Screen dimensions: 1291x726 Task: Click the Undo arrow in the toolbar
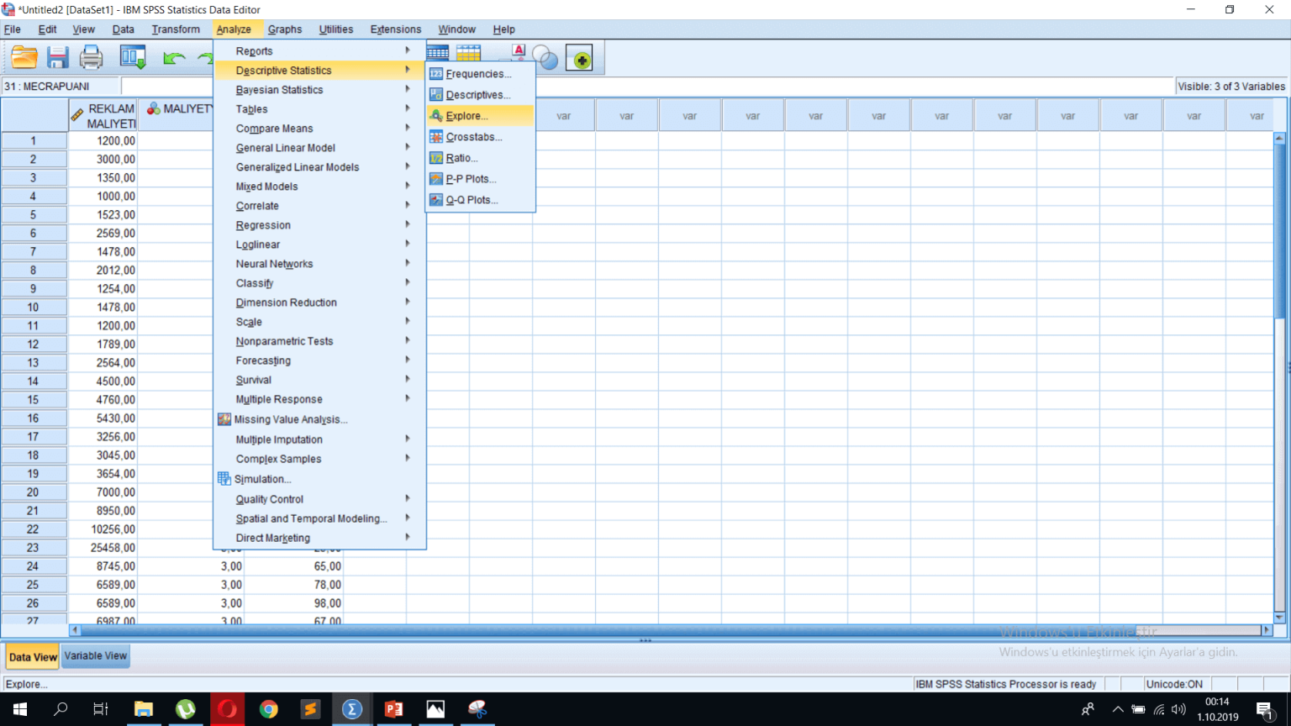click(x=174, y=58)
